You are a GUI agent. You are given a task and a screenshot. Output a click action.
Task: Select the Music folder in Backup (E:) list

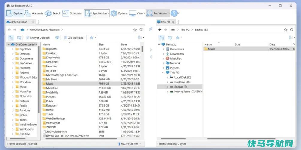pyautogui.click(x=249, y=49)
